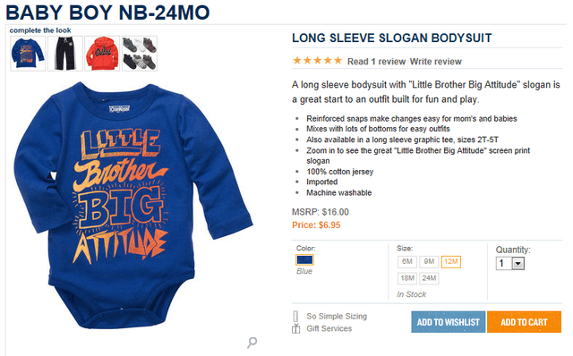This screenshot has height=356, width=573.
Task: Select the blue bodysuit thumbnail
Action: pyautogui.click(x=28, y=54)
